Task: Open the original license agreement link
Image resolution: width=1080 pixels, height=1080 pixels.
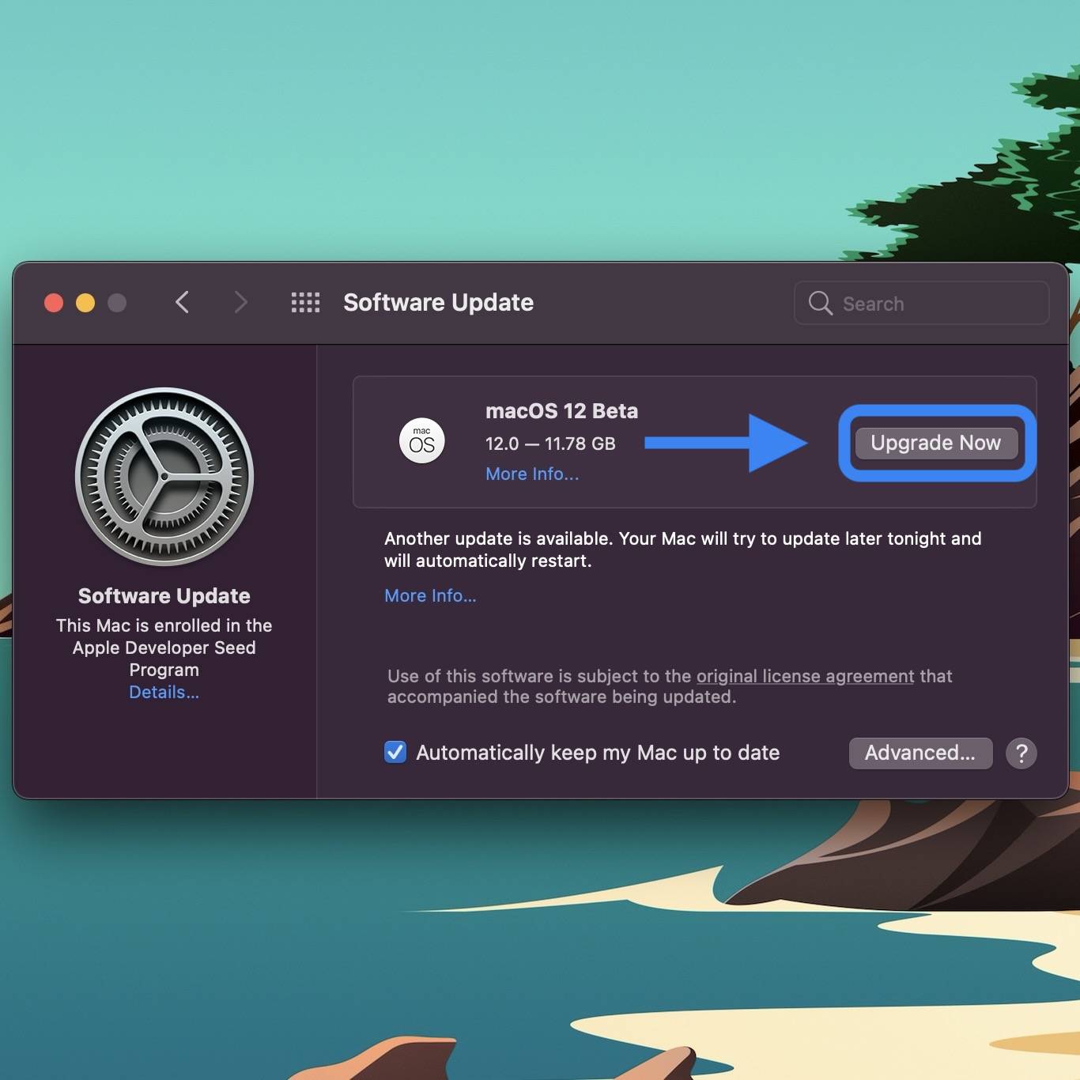Action: [x=804, y=676]
